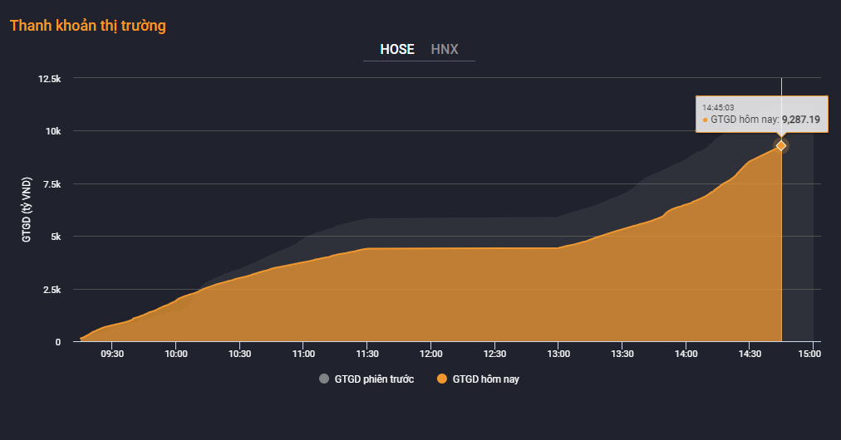Select the diamond data point marker
Screen dimensions: 841x440
781,146
